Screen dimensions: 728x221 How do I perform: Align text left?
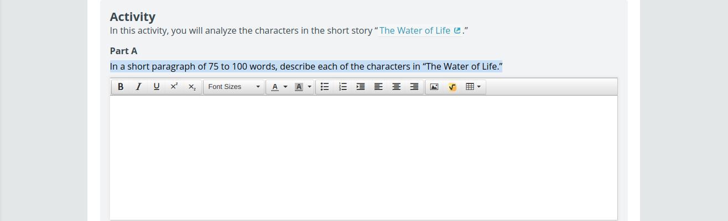[x=378, y=87]
